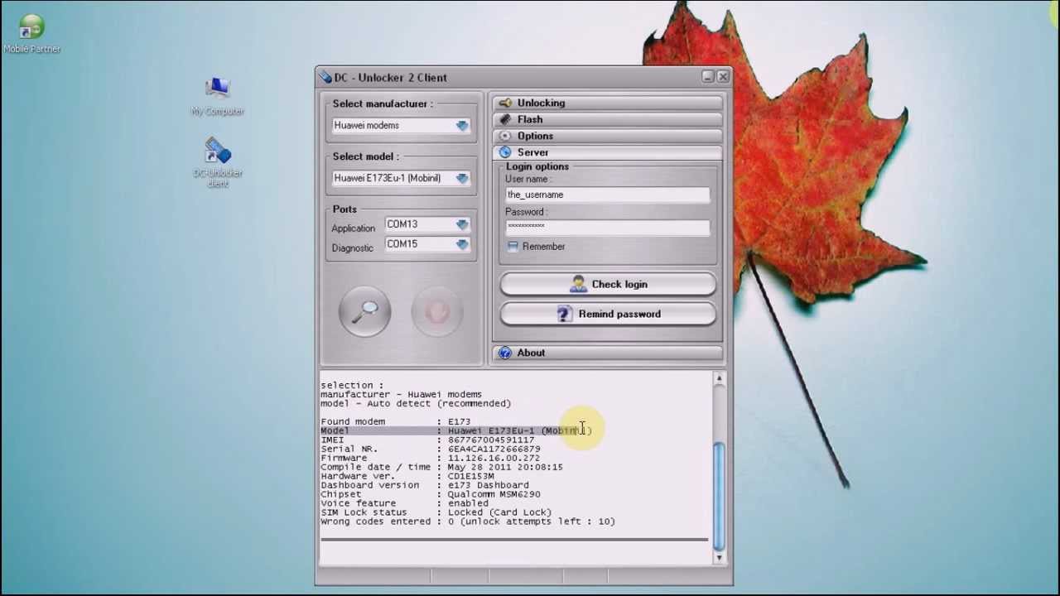Expand the Options panel
This screenshot has width=1060, height=596.
(608, 136)
